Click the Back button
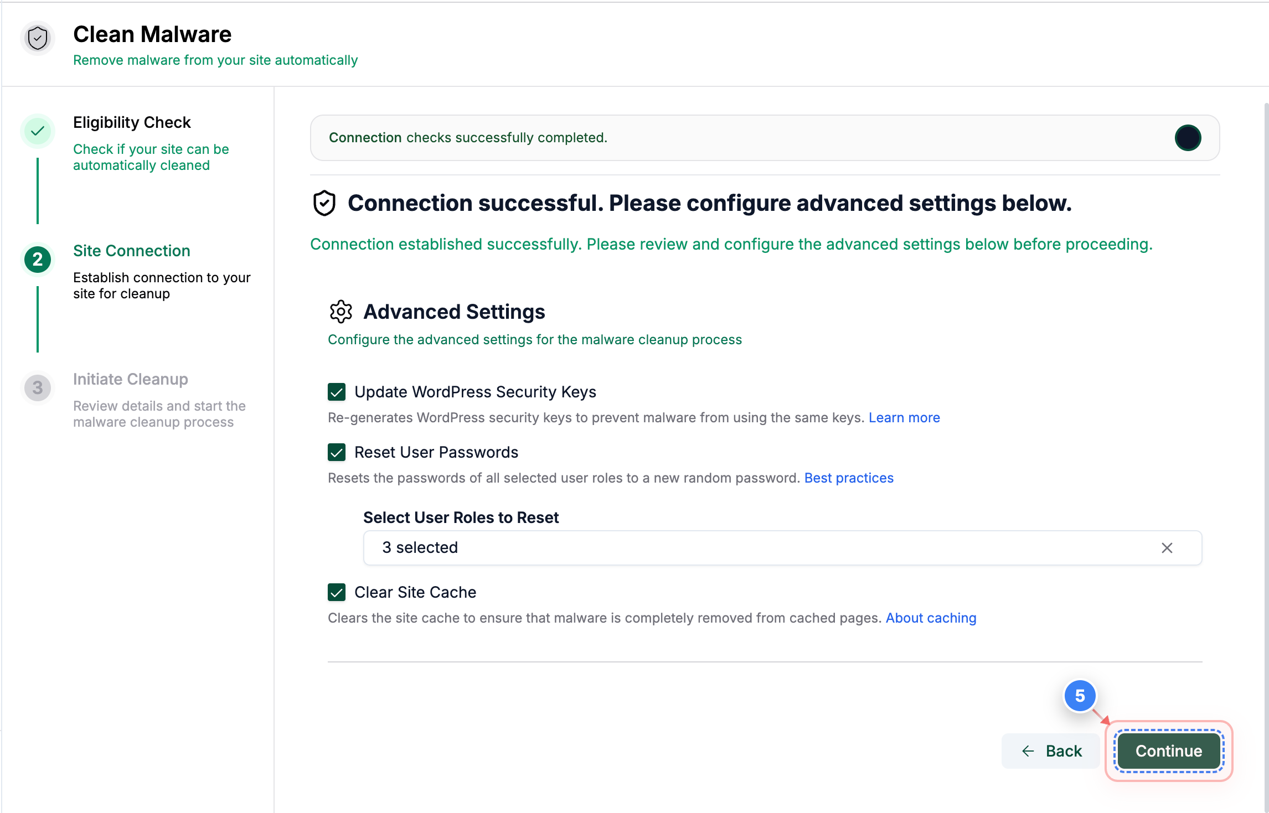The height and width of the screenshot is (813, 1269). (1051, 751)
